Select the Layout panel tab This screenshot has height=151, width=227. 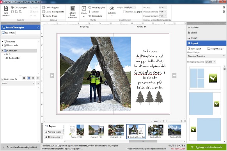click(x=206, y=43)
